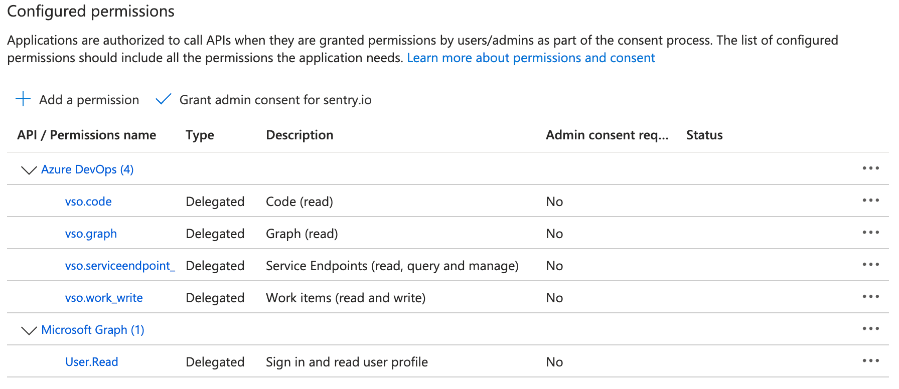Click the plus icon for Add a permission
Screen dimensions: 899x389
23,99
